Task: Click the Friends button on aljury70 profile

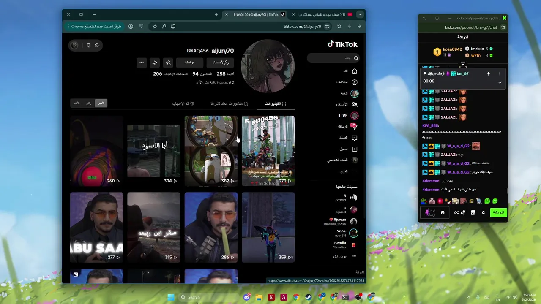Action: pos(220,62)
